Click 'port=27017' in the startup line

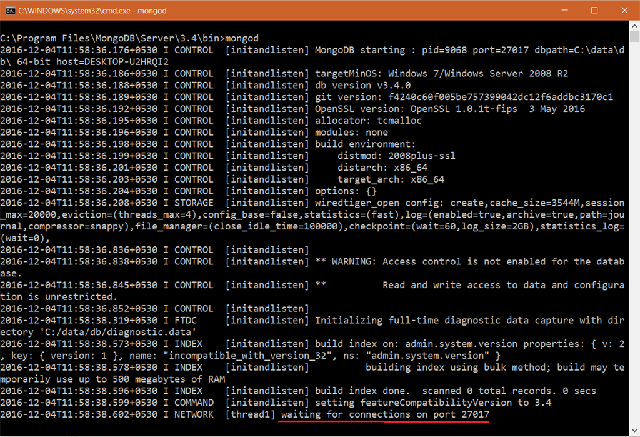(x=501, y=50)
